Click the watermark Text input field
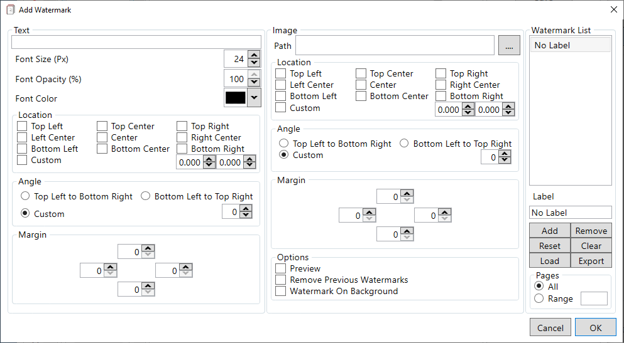Viewport: 624px width, 343px height. pos(136,42)
